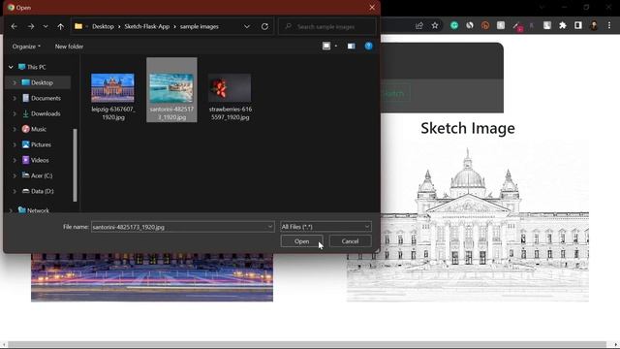Open the recent locations dropdown arrow

pyautogui.click(x=46, y=26)
